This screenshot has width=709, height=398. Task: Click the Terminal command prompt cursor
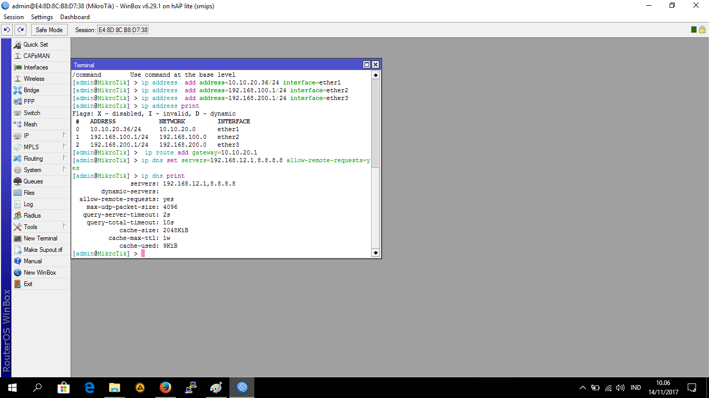pyautogui.click(x=143, y=253)
